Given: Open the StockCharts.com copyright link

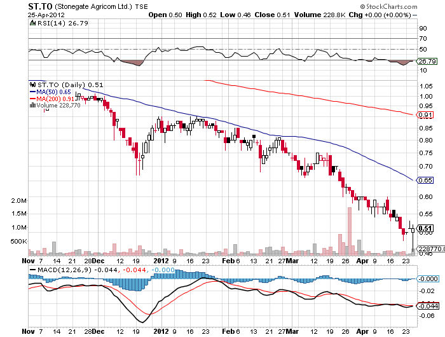Looking at the screenshot, I should [x=388, y=6].
